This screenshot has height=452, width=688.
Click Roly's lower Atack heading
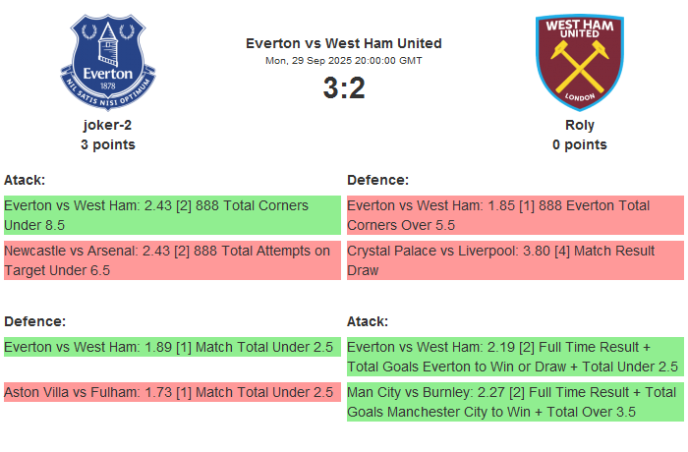tap(368, 321)
